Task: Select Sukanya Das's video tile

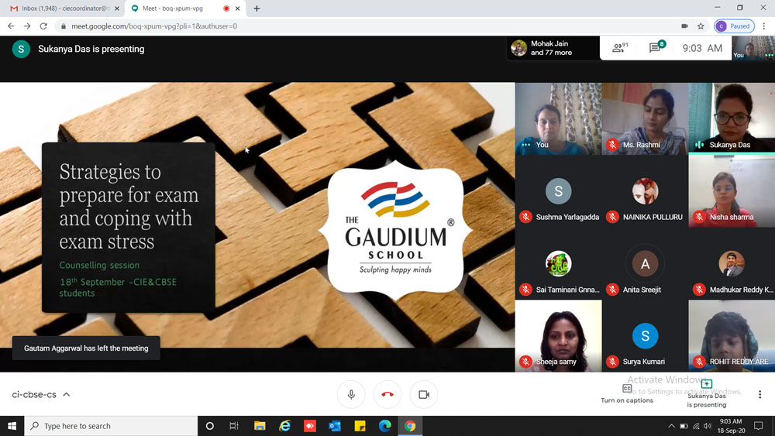Action: (732, 118)
